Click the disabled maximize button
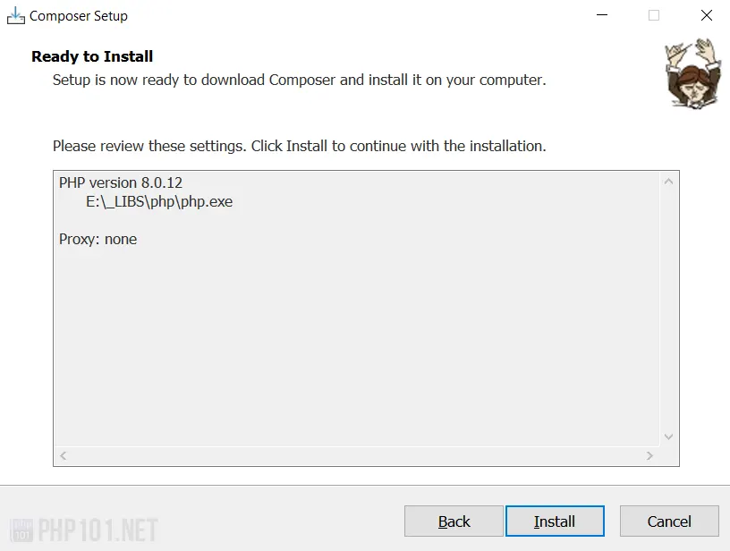The width and height of the screenshot is (730, 551). [x=653, y=15]
